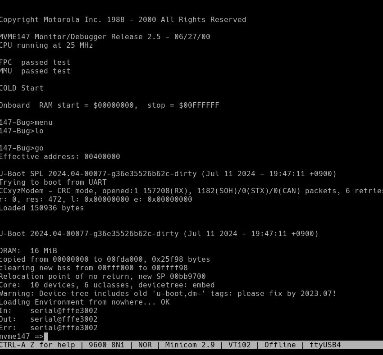Click 'copied from 00000000 to 00fda000' line
383x355 pixels.
105,259
